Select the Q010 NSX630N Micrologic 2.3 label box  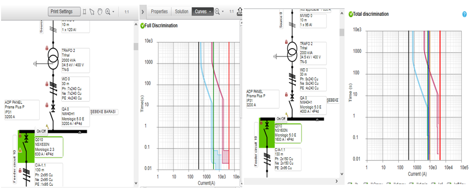[49, 147]
